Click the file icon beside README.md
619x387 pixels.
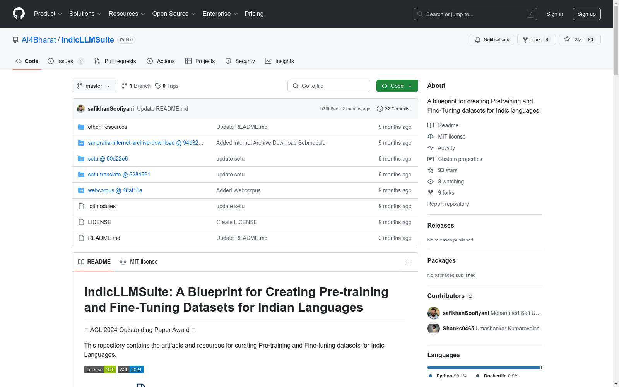click(81, 238)
